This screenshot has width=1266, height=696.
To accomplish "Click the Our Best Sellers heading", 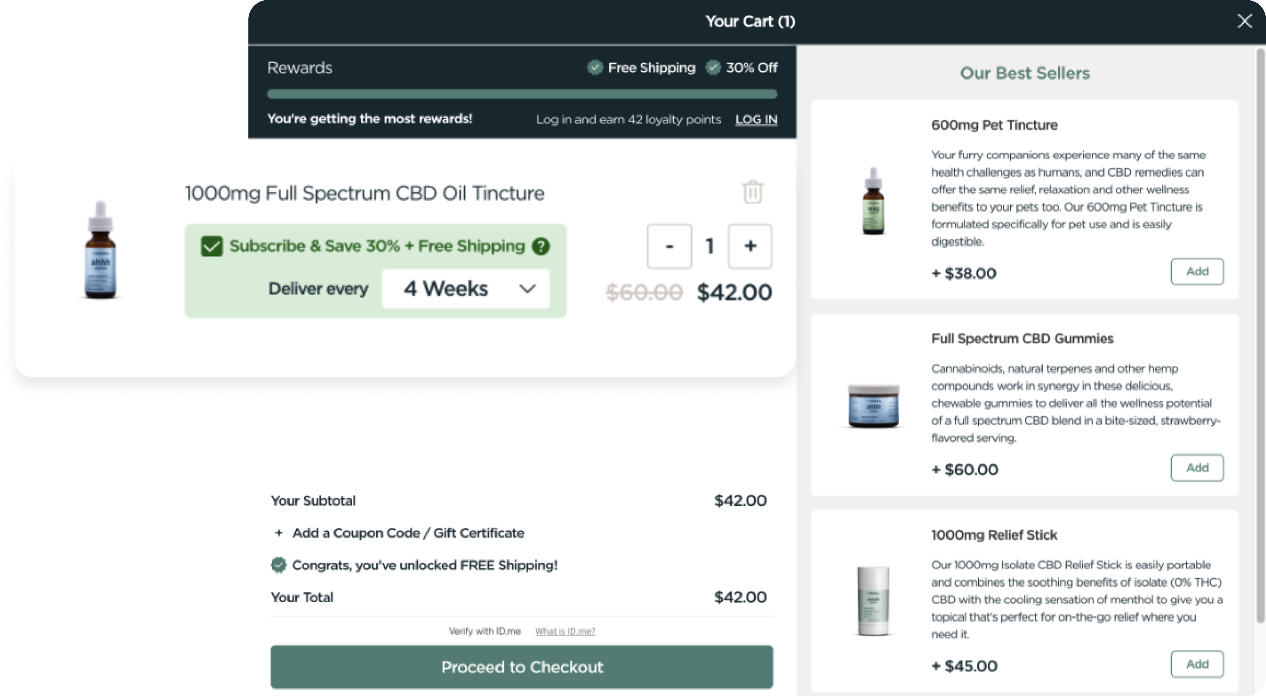I will click(1025, 73).
